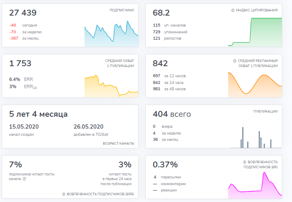Select the "729 упоминаний" statistic
This screenshot has width=292, height=202.
[x=170, y=32]
